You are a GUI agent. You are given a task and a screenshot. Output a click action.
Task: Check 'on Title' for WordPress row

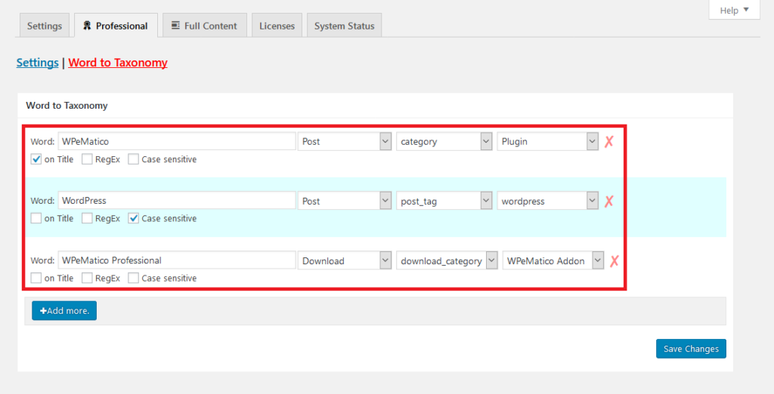[x=36, y=218]
